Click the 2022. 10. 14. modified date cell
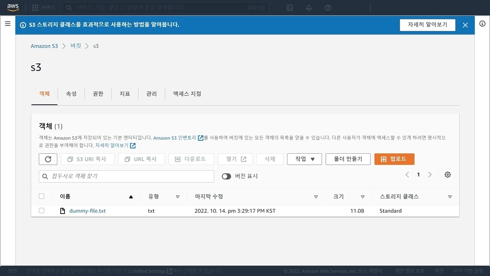The image size is (490, 276). tap(235, 211)
